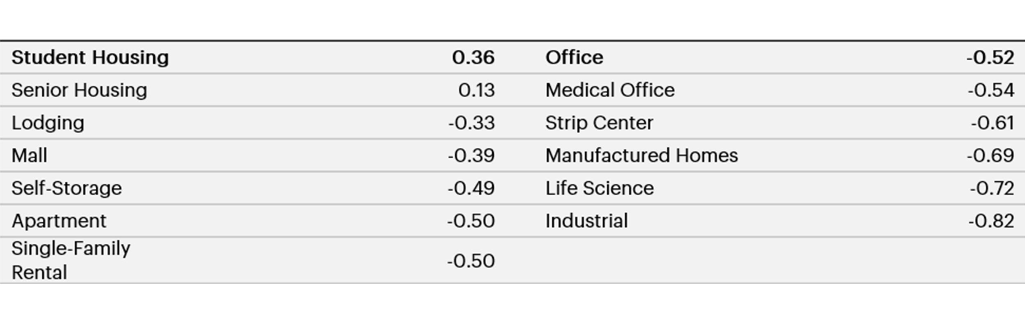Select the -0.69 Manufactured Homes value
This screenshot has height=322, width=1025.
pos(991,155)
